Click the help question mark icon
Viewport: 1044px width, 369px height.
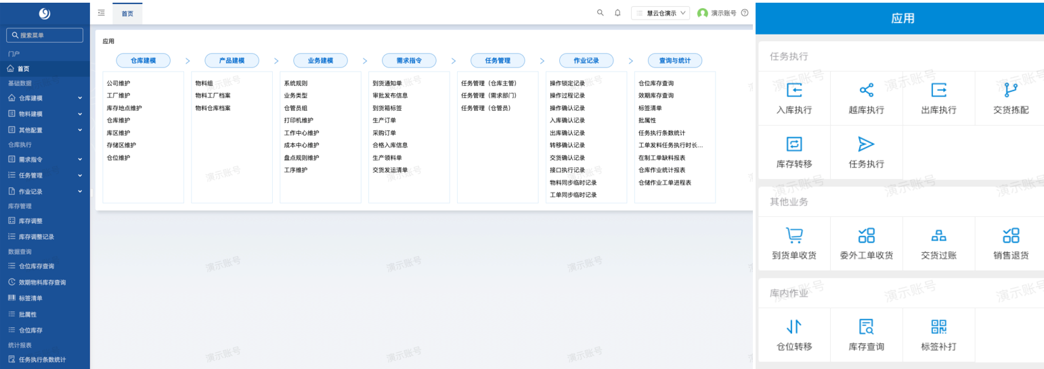[745, 13]
